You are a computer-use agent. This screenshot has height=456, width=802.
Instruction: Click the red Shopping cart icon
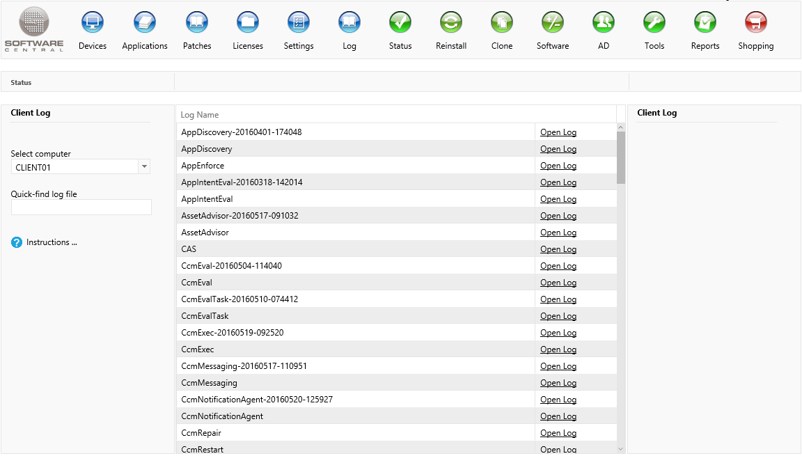(756, 23)
